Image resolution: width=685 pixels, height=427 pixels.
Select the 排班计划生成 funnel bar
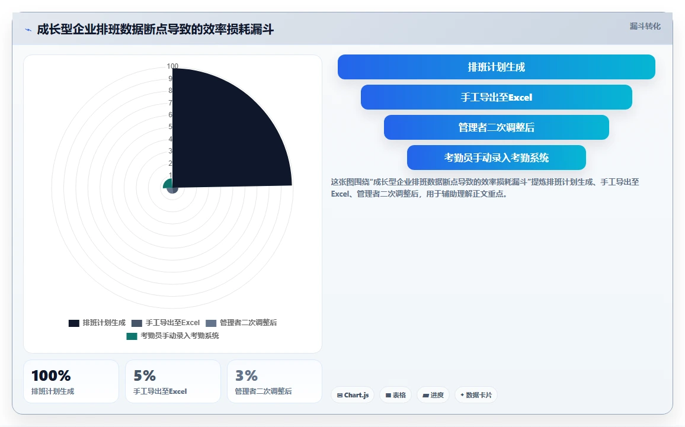[x=497, y=67]
